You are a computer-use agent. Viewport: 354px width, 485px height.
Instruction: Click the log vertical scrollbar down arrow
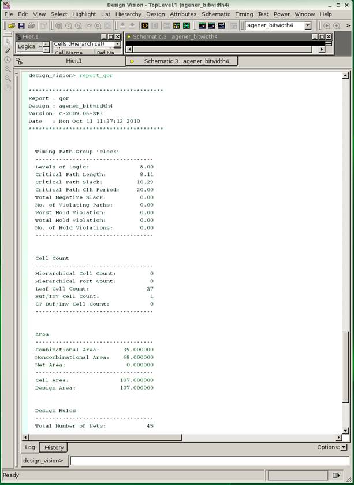[346, 430]
